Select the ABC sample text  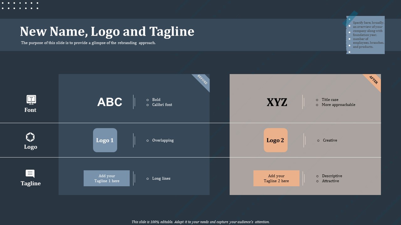click(110, 102)
